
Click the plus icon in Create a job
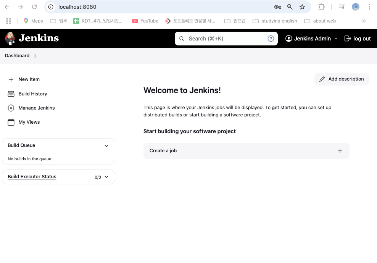coord(340,151)
